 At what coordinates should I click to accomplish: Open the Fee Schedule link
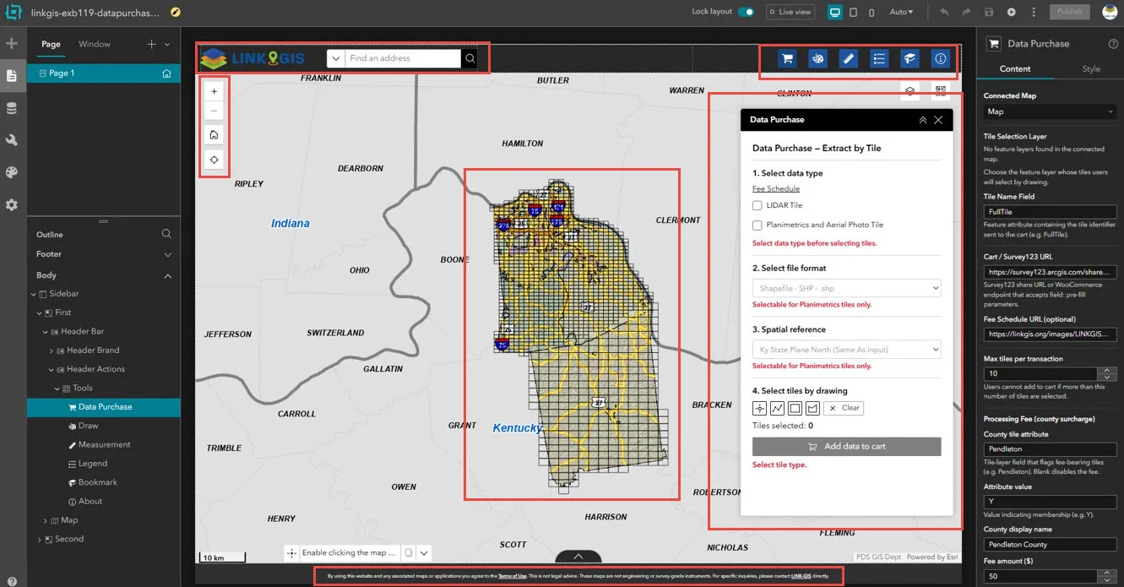click(x=776, y=188)
